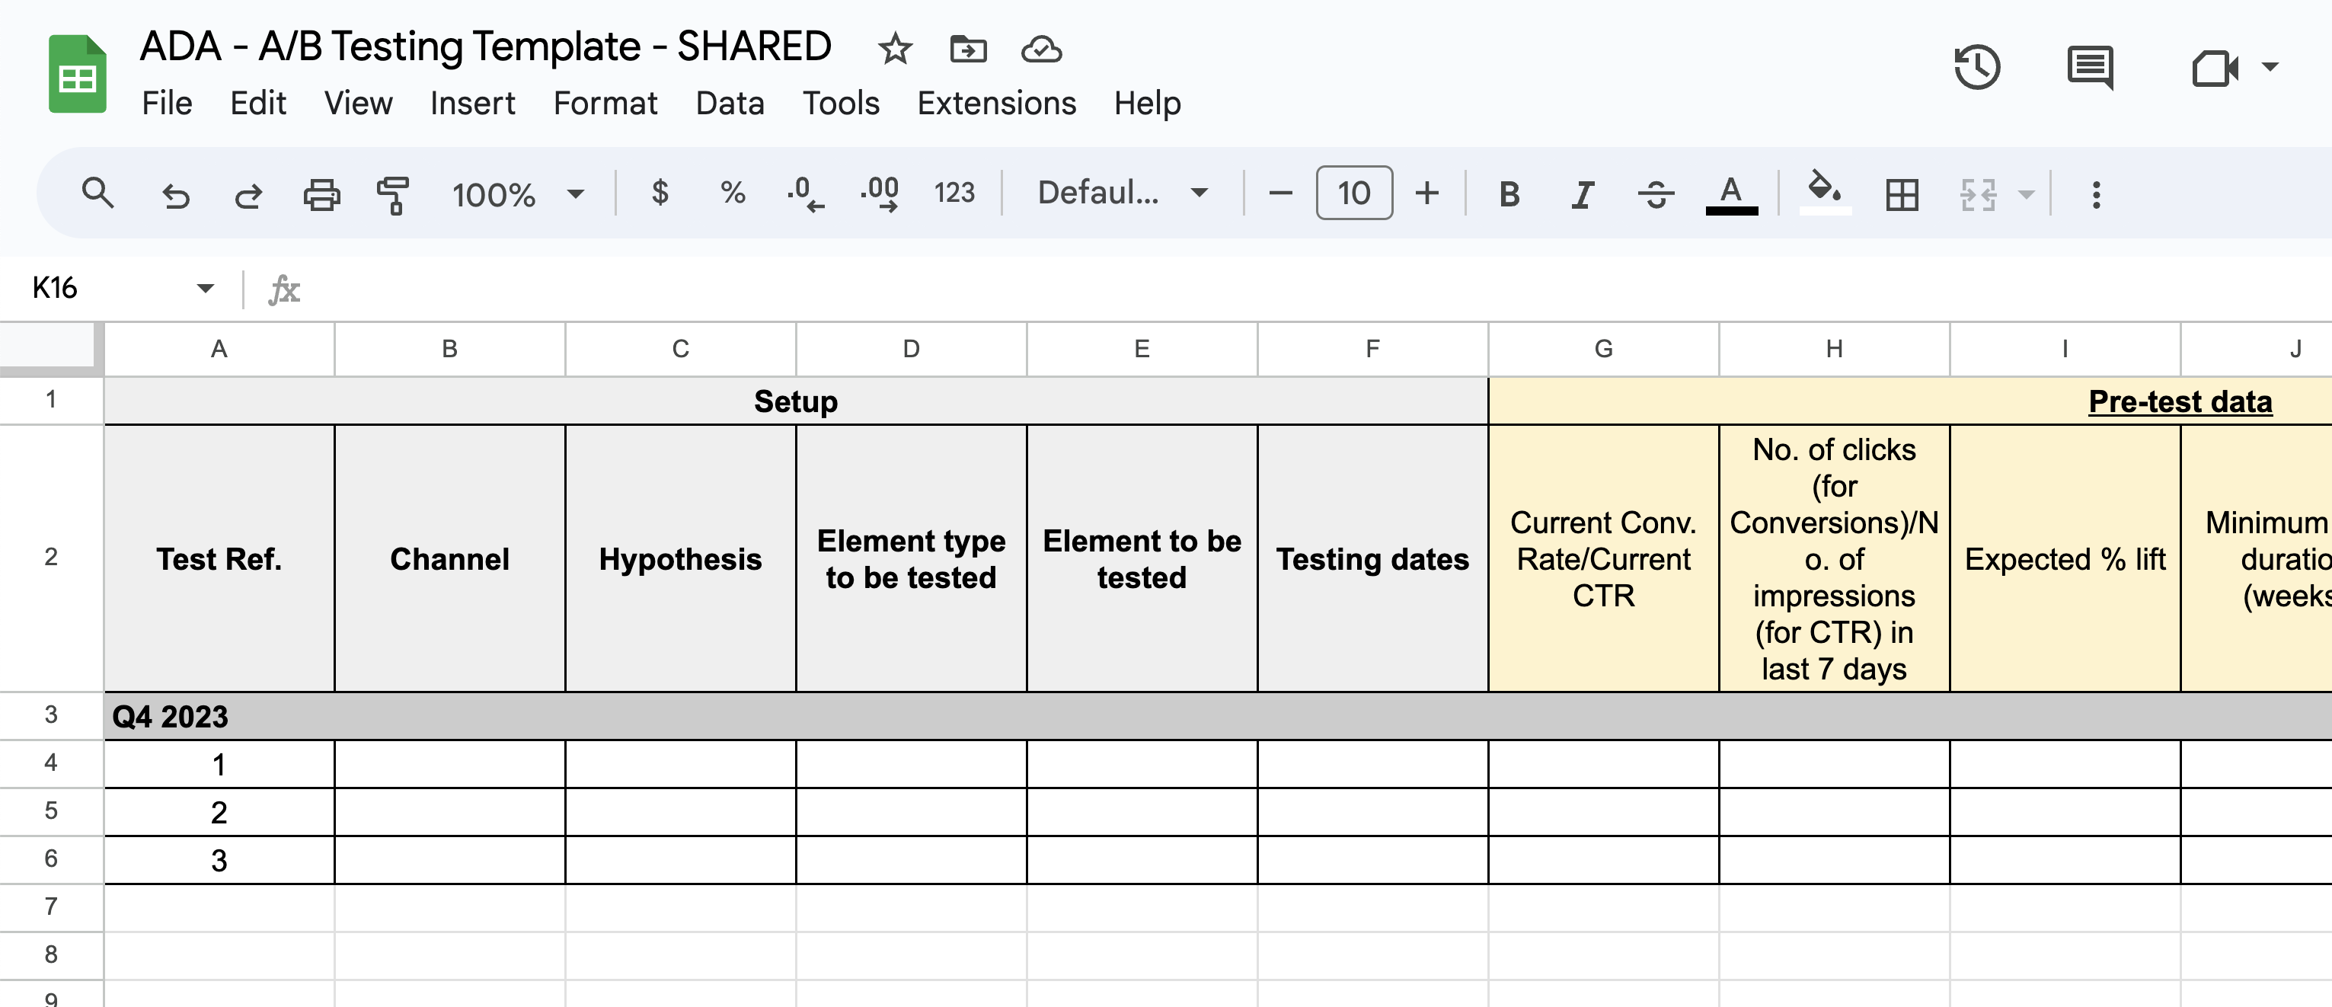
Task: Open the zoom 100% dropdown
Action: pos(518,193)
